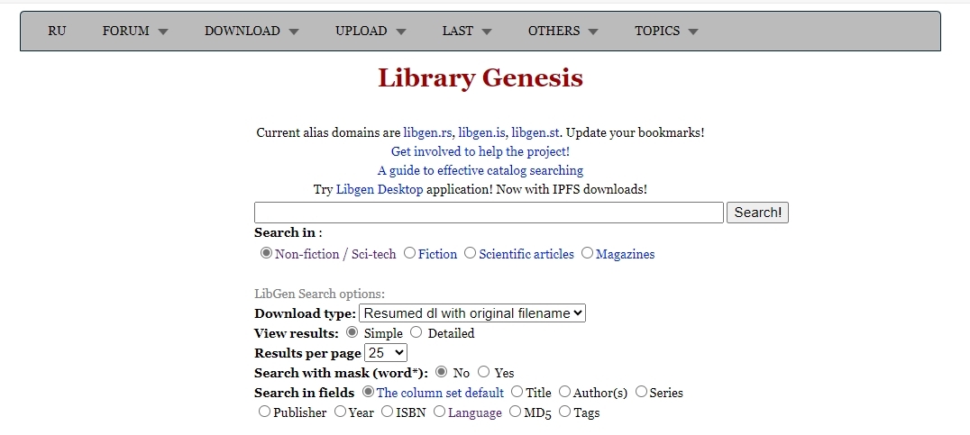Open the Results per page dropdown
The height and width of the screenshot is (435, 970).
pyautogui.click(x=386, y=353)
